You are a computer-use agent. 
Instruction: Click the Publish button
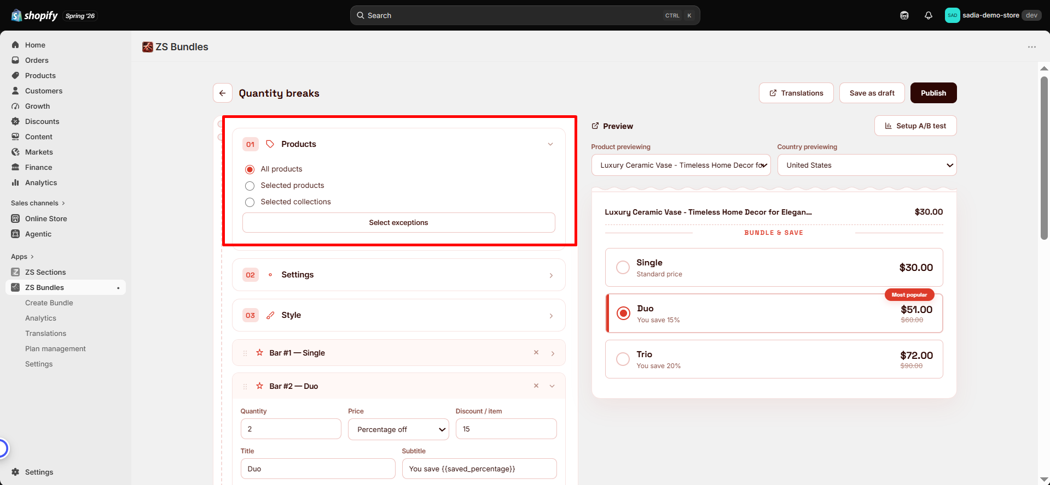(933, 93)
